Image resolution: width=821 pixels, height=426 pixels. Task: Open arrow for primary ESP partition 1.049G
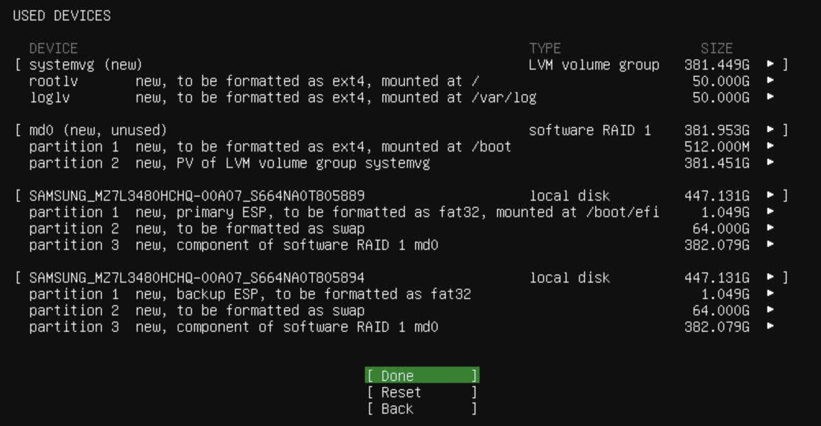coord(770,211)
